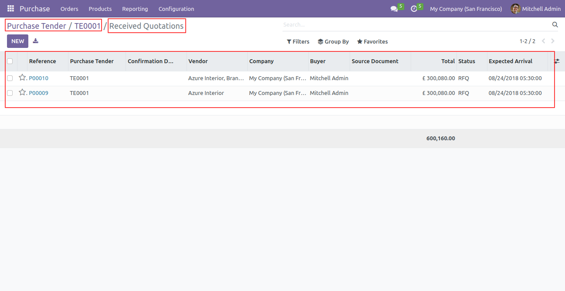Click Mitchell Admin buyer in P00010 row
The height and width of the screenshot is (291, 565).
tap(329, 78)
